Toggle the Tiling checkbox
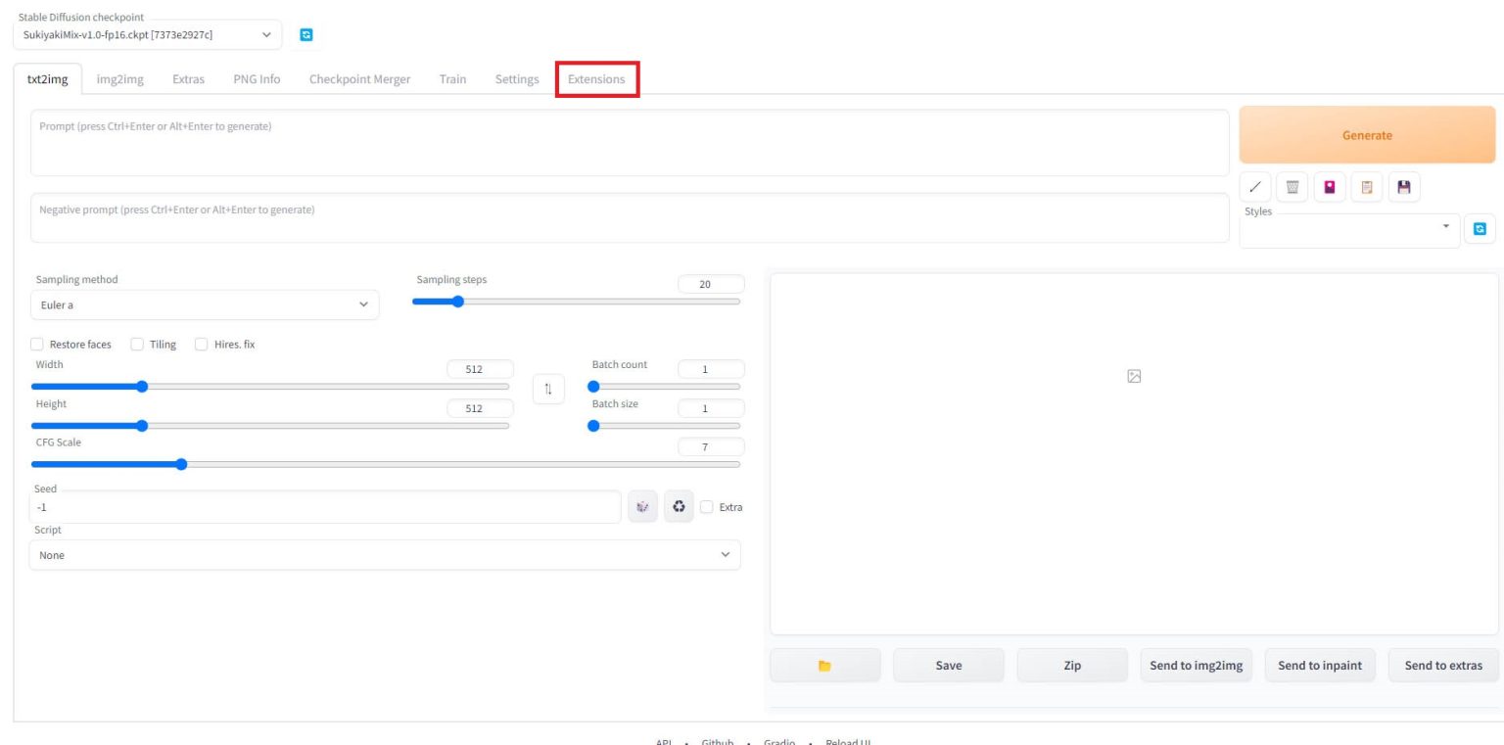The image size is (1504, 745). click(137, 345)
